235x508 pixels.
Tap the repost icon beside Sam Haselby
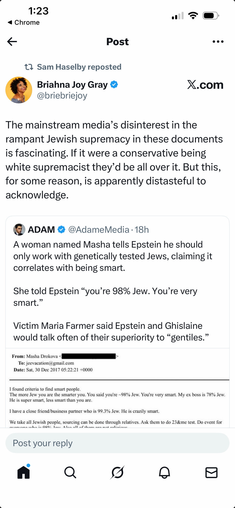(x=29, y=67)
